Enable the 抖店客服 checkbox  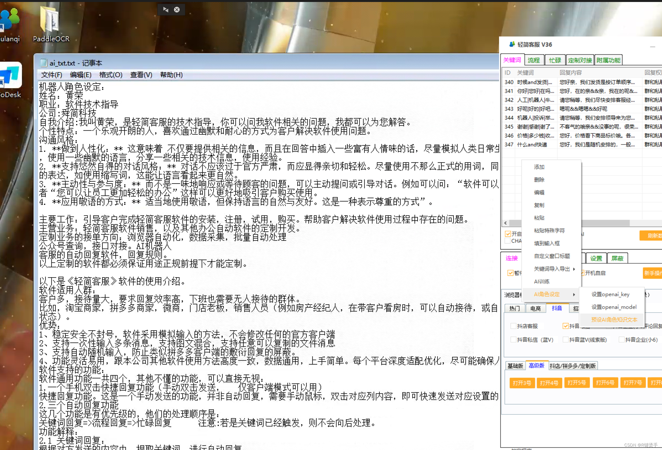[x=513, y=326]
